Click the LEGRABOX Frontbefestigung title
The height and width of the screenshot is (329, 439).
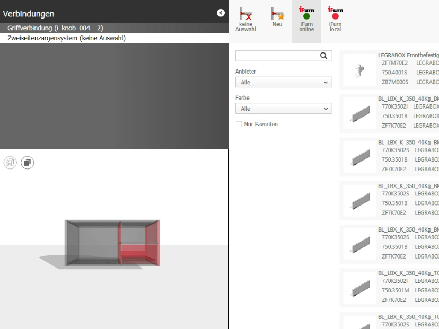(x=408, y=55)
